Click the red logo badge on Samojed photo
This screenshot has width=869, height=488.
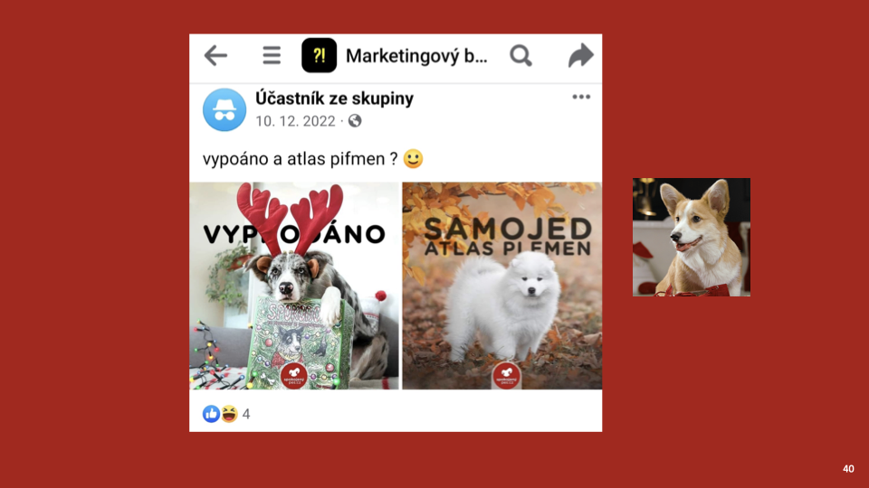(x=507, y=376)
